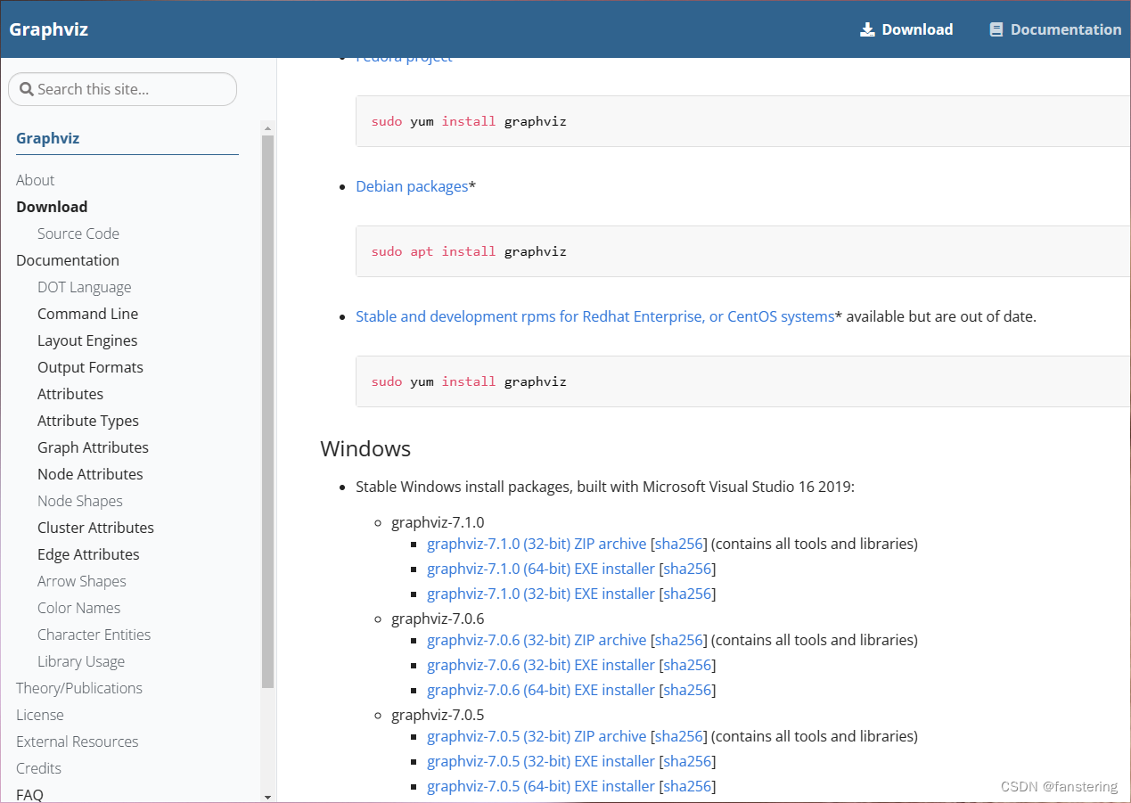Screen dimensions: 1131x803
Task: Download graphviz-7.0.6 (32-bit) EXE installer
Action: coord(541,665)
